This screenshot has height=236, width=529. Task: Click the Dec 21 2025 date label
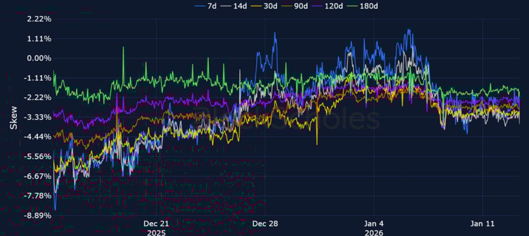click(156, 227)
